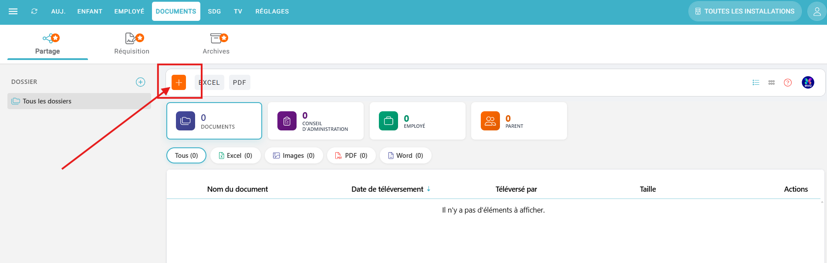The width and height of the screenshot is (827, 263).
Task: Export the list to Excel
Action: click(x=209, y=83)
